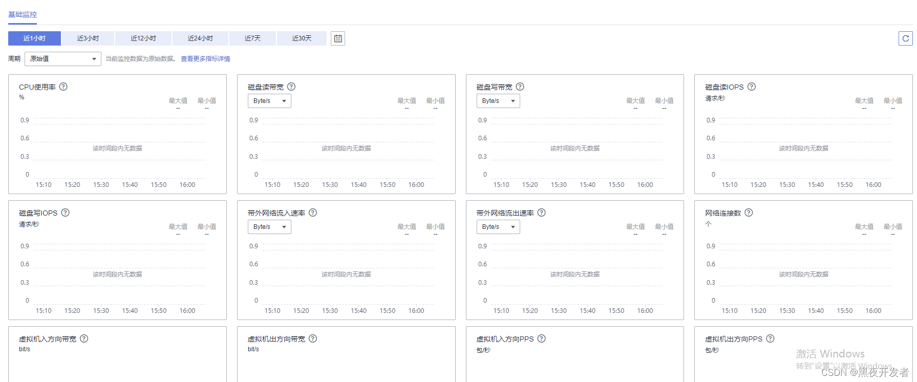Click the 磁盘写IOPS chart title

click(38, 213)
